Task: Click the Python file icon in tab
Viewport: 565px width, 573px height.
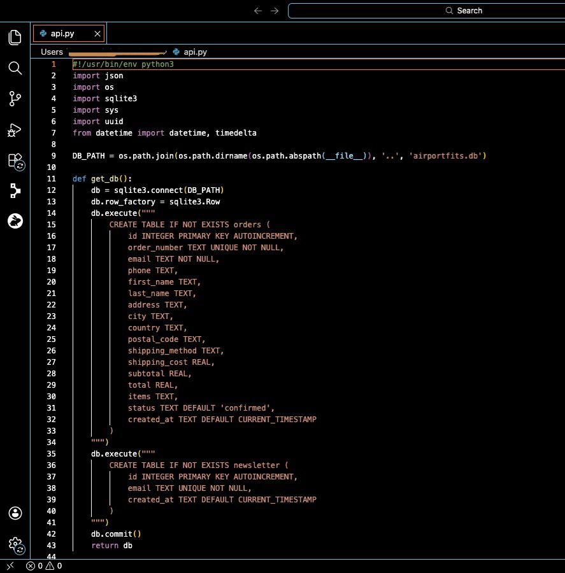Action: [x=43, y=34]
